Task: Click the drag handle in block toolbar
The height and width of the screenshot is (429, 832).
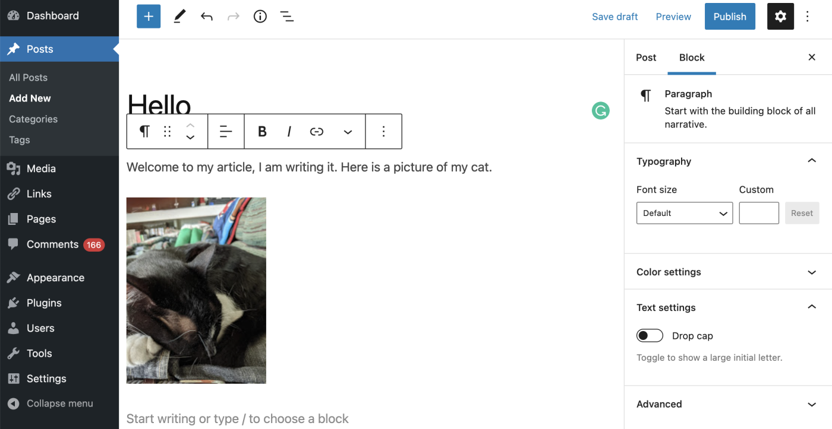Action: [x=168, y=131]
